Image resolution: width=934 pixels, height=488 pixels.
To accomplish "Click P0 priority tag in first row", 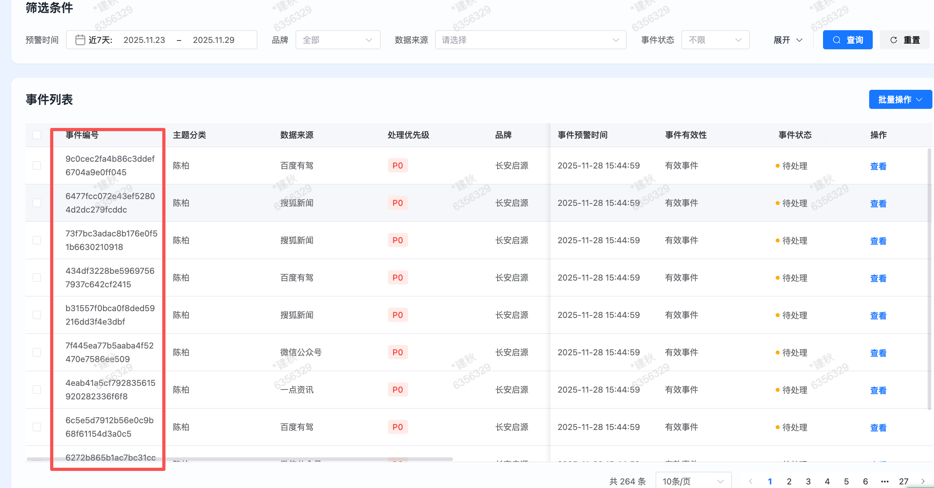I will pyautogui.click(x=397, y=166).
